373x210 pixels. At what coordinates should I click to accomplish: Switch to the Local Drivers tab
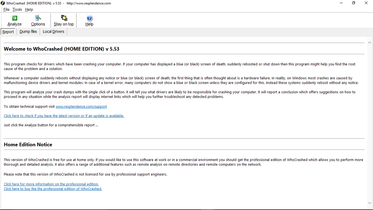click(x=53, y=32)
